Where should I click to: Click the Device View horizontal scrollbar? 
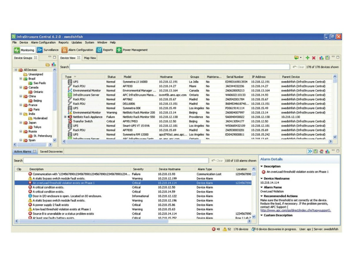[133, 141]
